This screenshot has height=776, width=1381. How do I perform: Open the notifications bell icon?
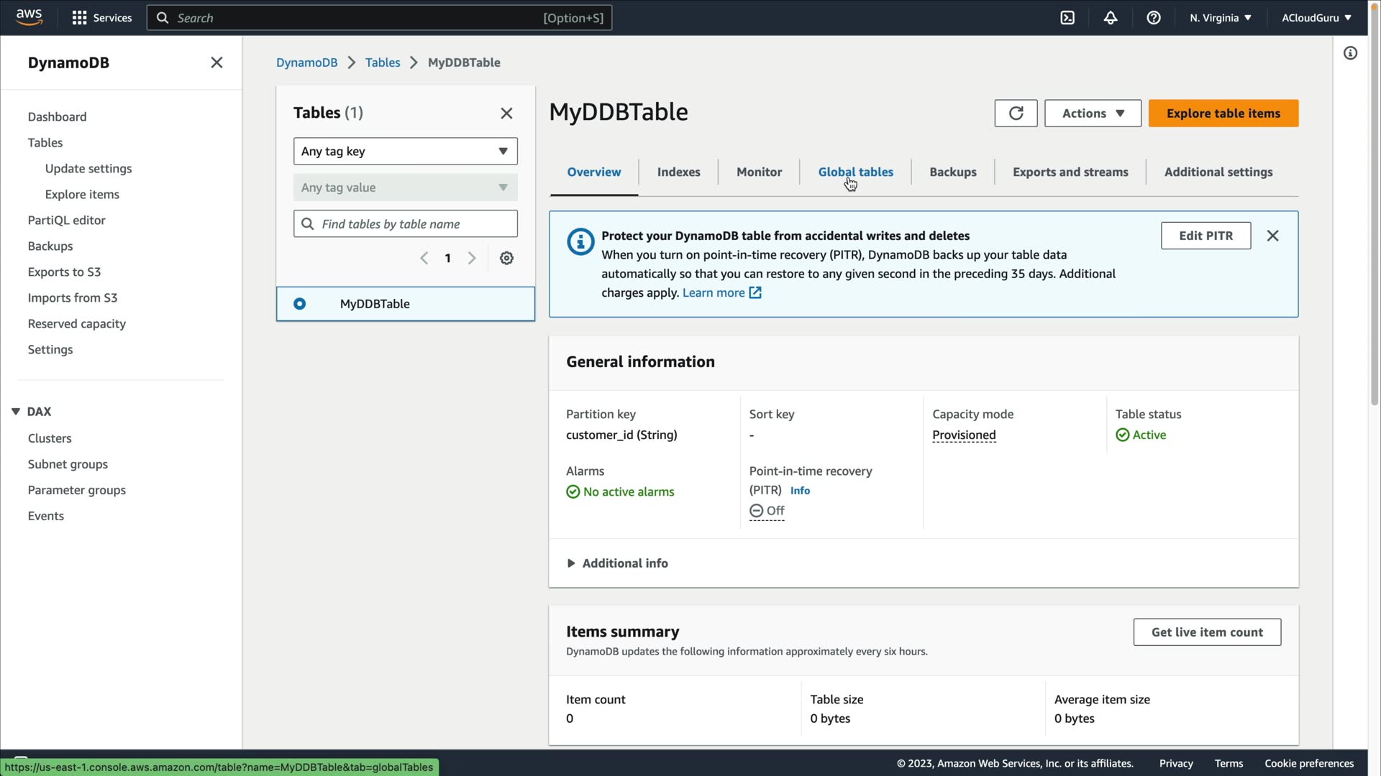[1111, 18]
